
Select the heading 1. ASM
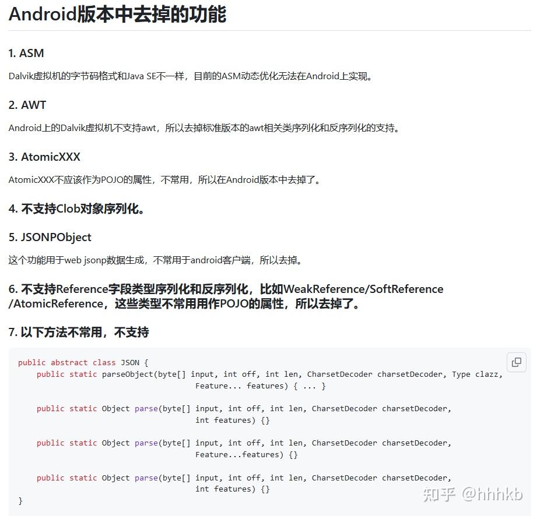tap(26, 53)
